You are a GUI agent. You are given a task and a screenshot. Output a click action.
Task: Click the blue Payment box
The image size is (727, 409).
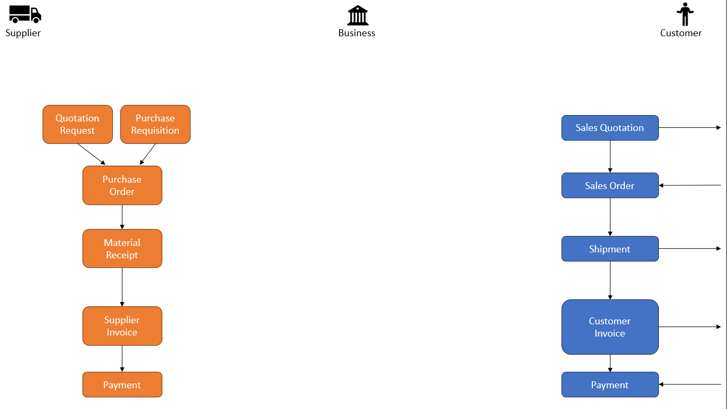[610, 385]
